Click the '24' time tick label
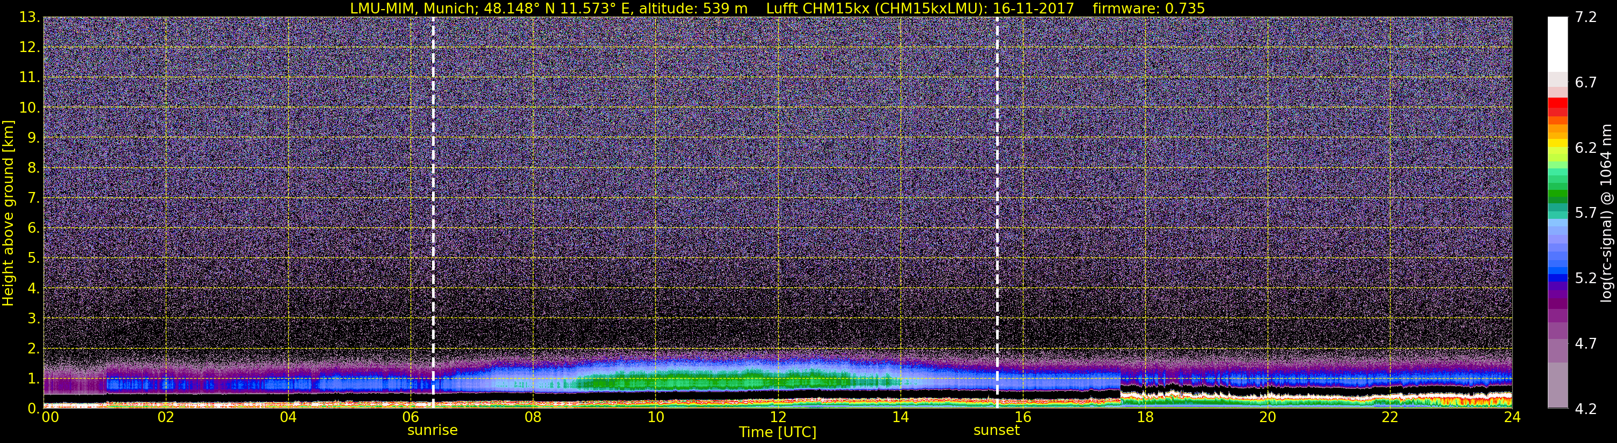1617x443 pixels. [x=1512, y=417]
